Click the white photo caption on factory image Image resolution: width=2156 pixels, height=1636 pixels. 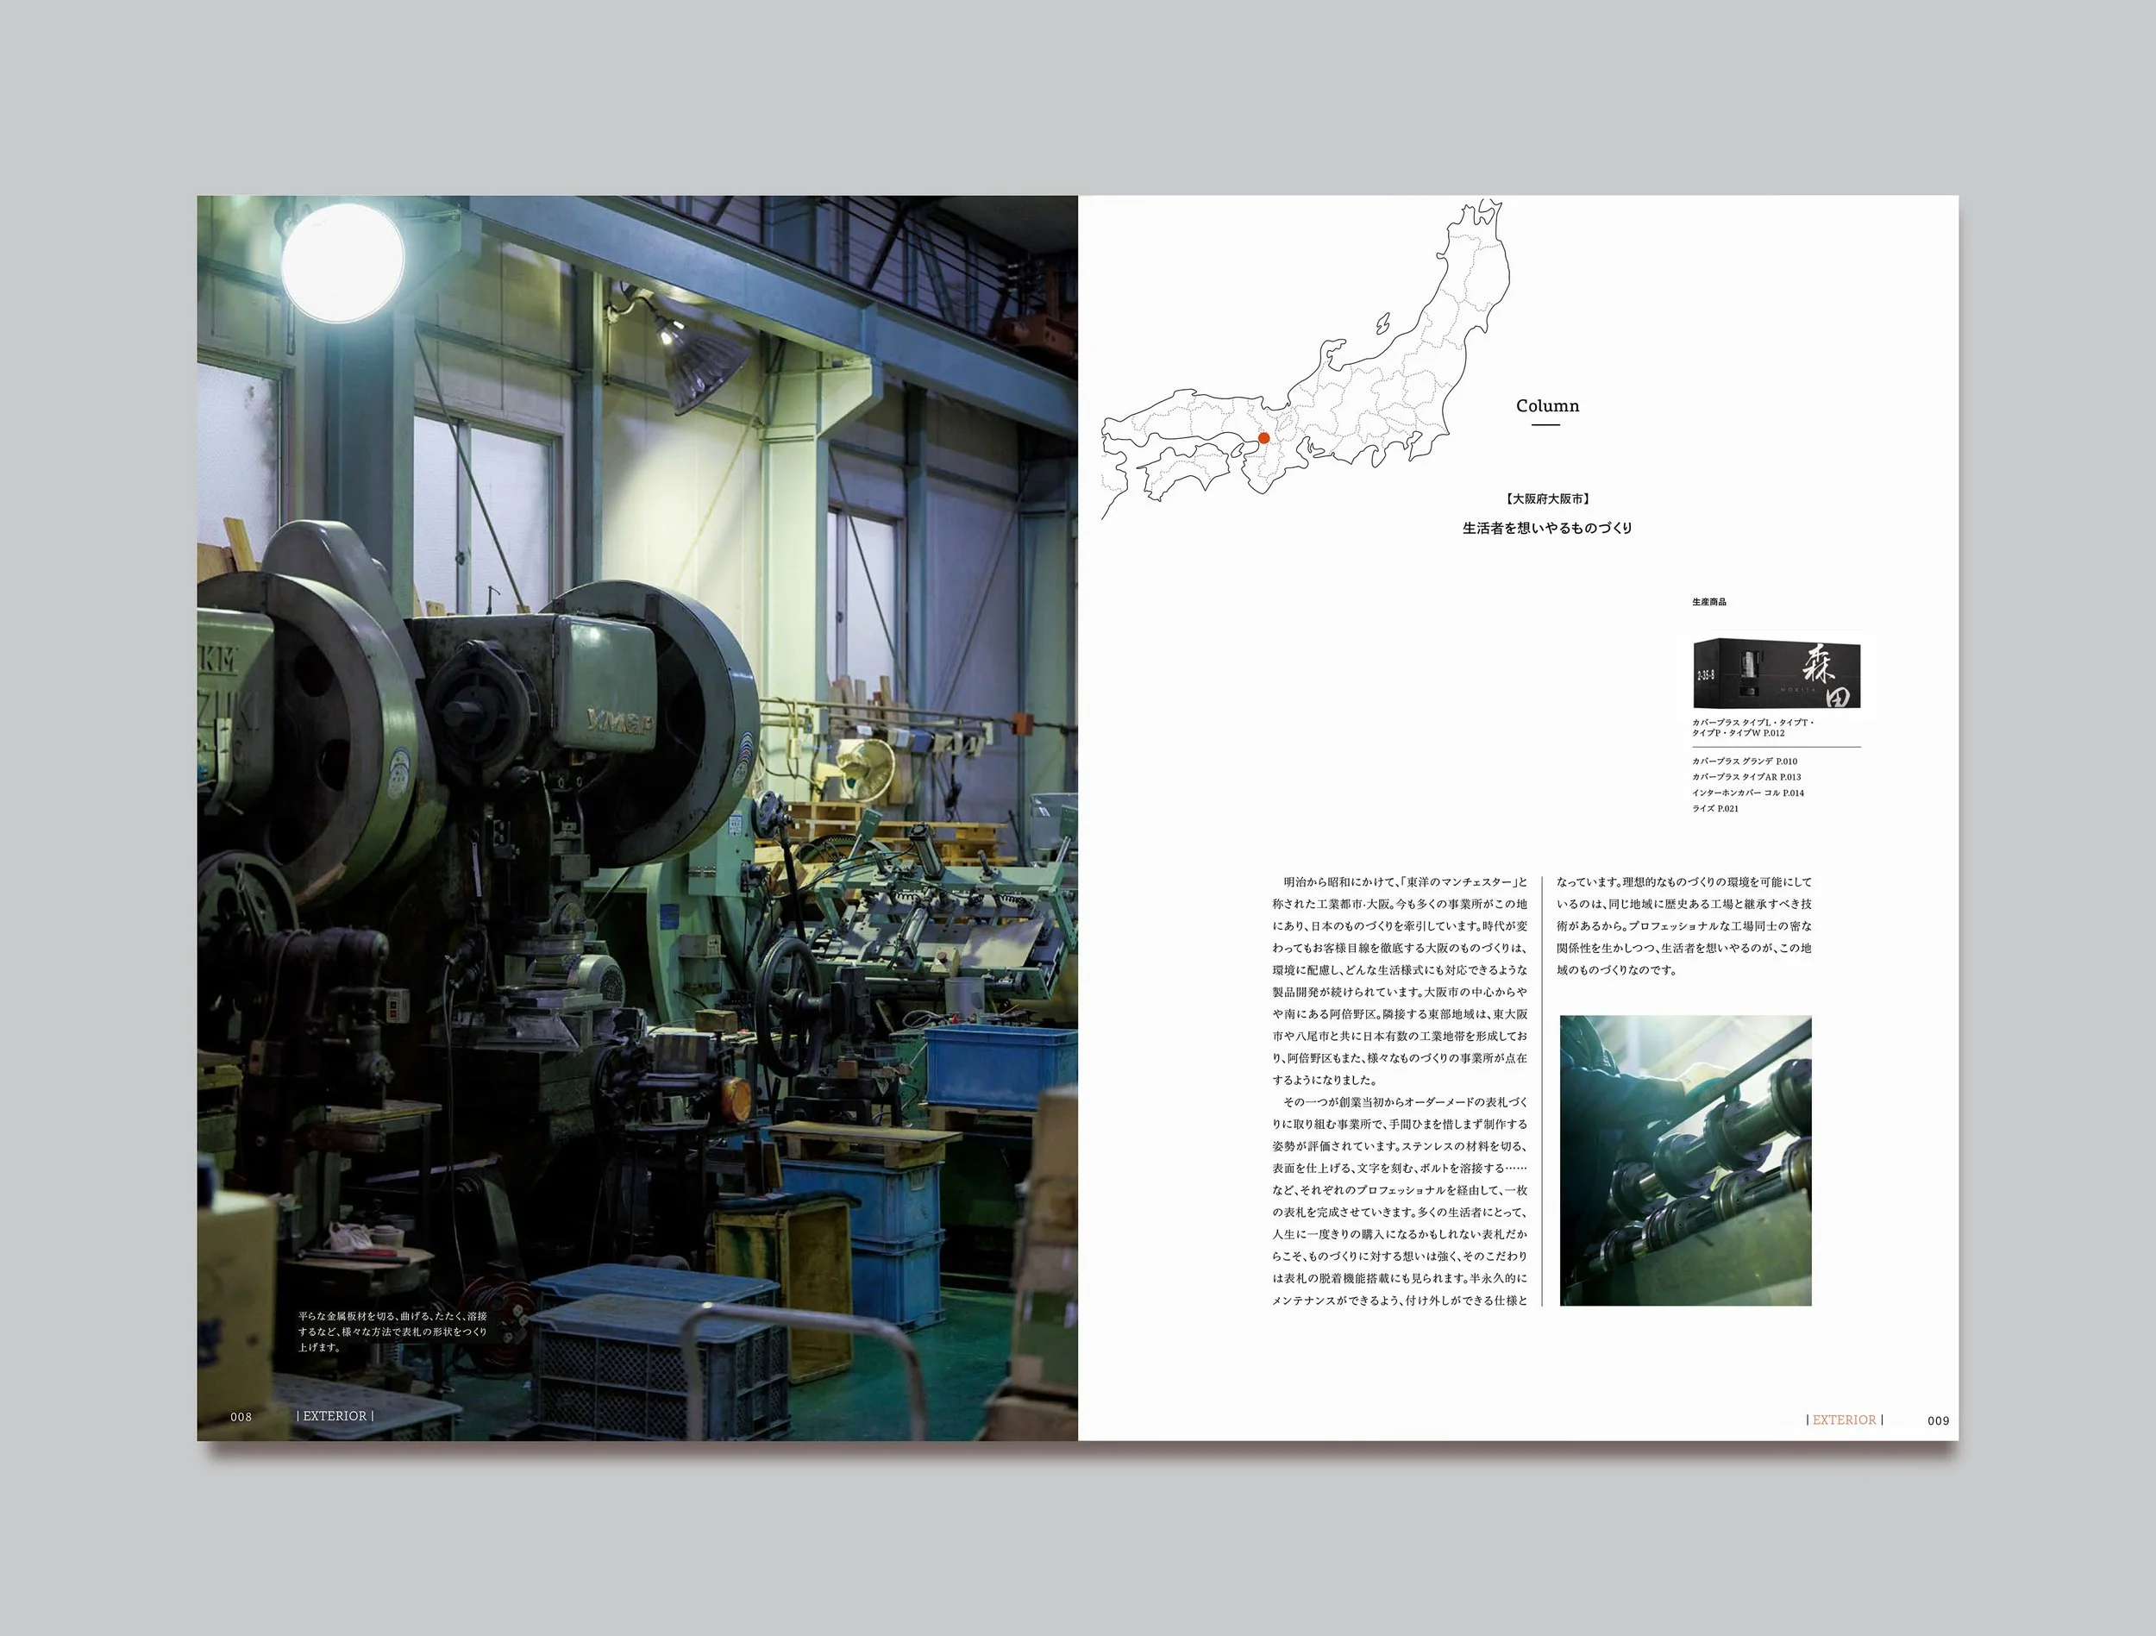click(x=392, y=1331)
